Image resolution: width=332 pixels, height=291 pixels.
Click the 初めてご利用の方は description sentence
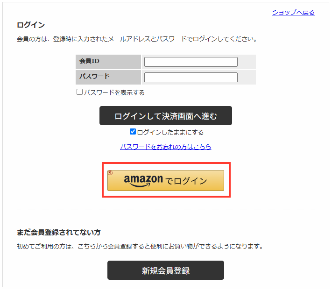pos(140,246)
